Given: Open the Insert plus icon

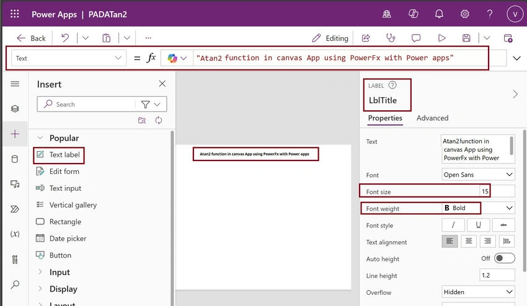Looking at the screenshot, I should [15, 134].
